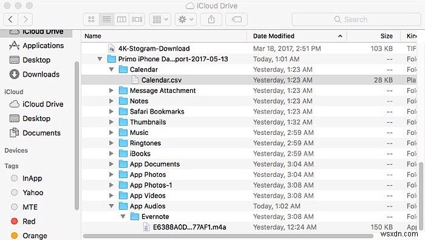Click the horizontal scrollbar of the file list

(228, 236)
